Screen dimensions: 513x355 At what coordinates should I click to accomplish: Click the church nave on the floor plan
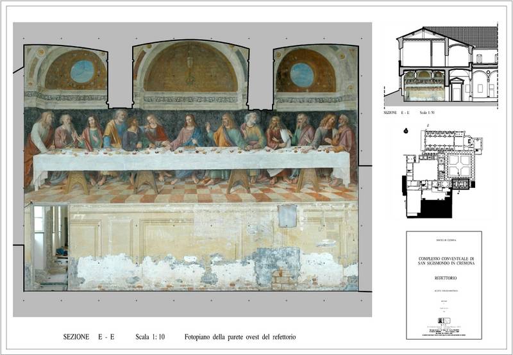point(439,140)
